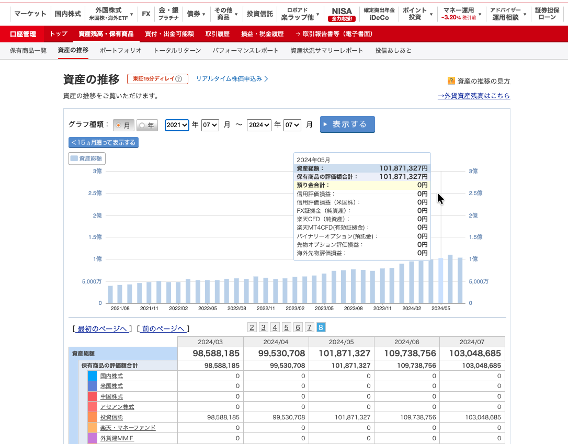Viewport: 568px width, 444px height.
Task: Click the purple 外貨建MMF color swatch
Action: (x=93, y=438)
